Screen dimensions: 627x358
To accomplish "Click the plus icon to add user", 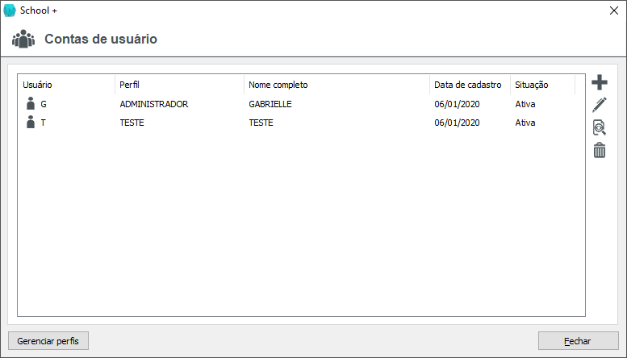I will tap(600, 82).
